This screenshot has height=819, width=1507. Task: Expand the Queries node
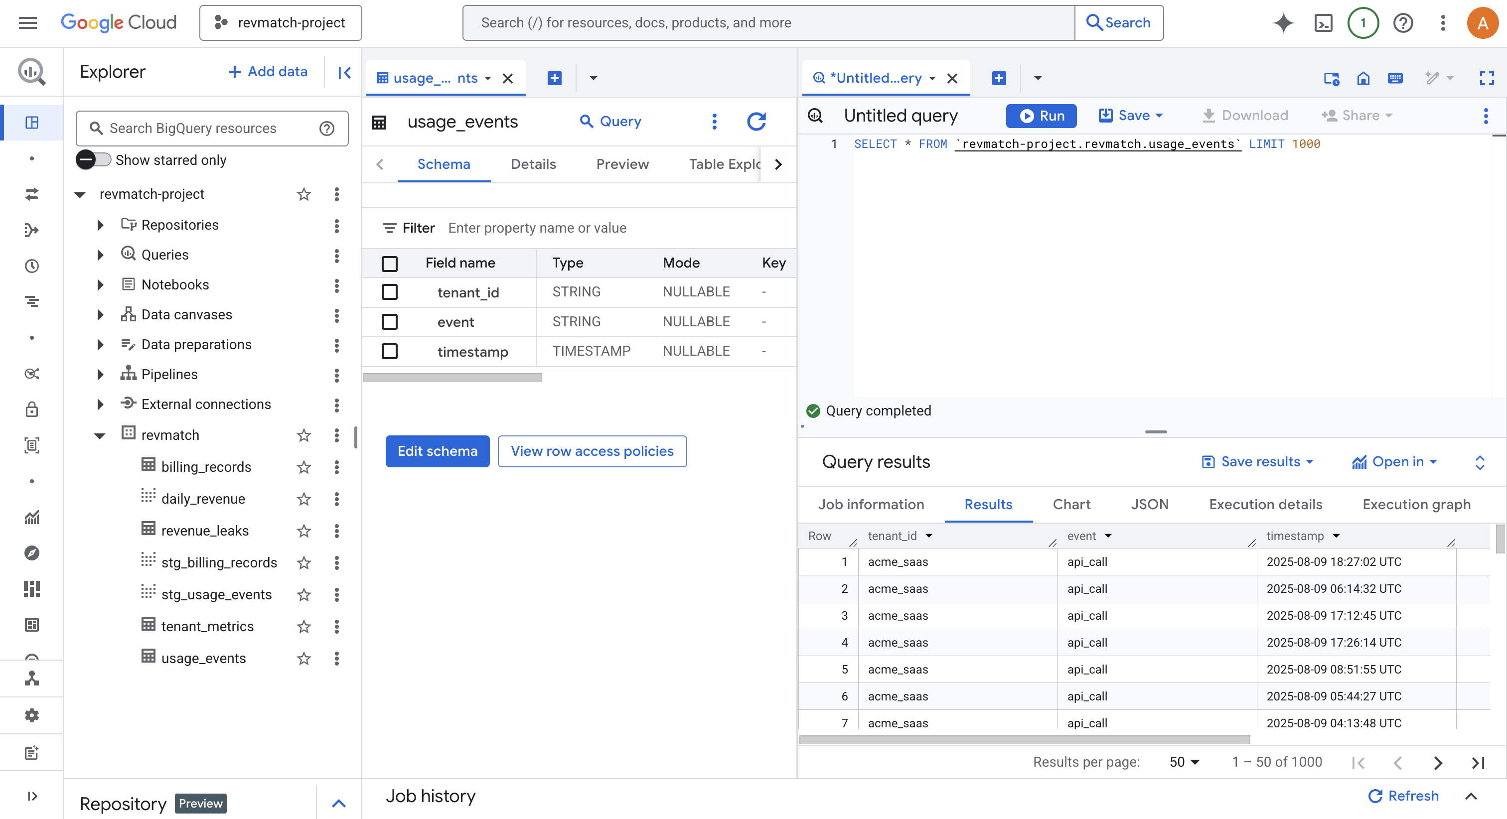coord(100,255)
